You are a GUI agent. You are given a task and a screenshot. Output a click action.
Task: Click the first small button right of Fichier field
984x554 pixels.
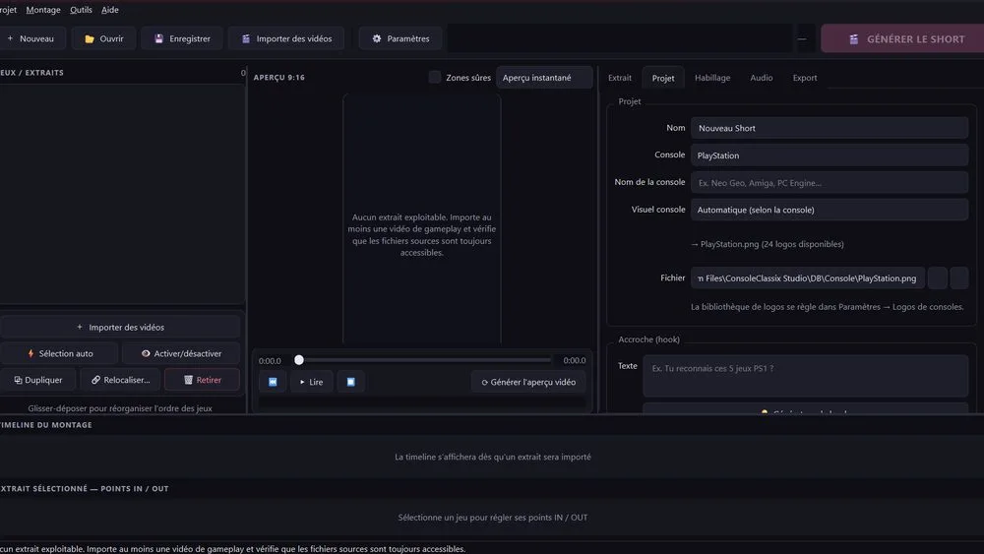pyautogui.click(x=938, y=277)
